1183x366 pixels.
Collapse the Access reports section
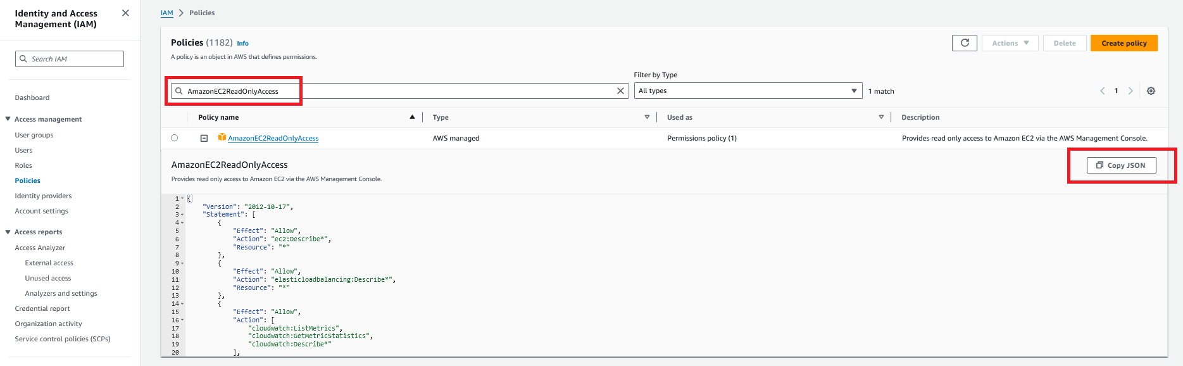(8, 232)
